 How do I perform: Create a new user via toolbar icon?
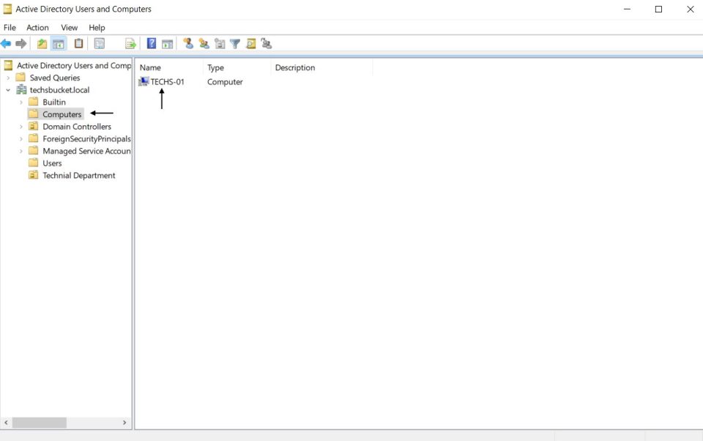(188, 43)
